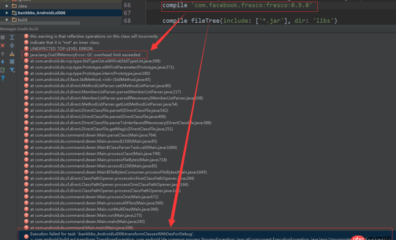Open the blue filter funnel dropdown
This screenshot has width=396, height=240.
[12, 70]
